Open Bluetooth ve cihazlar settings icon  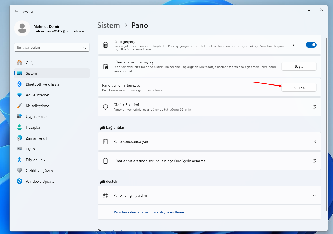click(x=19, y=84)
